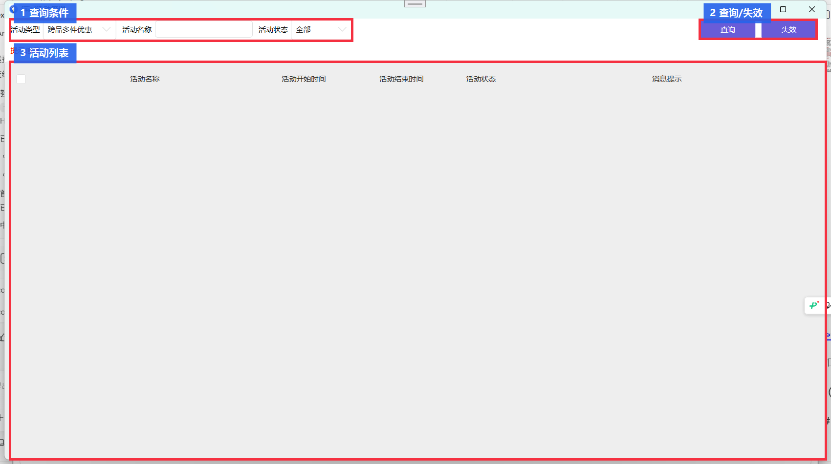Expand the 活动状态 dropdown showing 全部
The width and height of the screenshot is (831, 464).
click(321, 30)
